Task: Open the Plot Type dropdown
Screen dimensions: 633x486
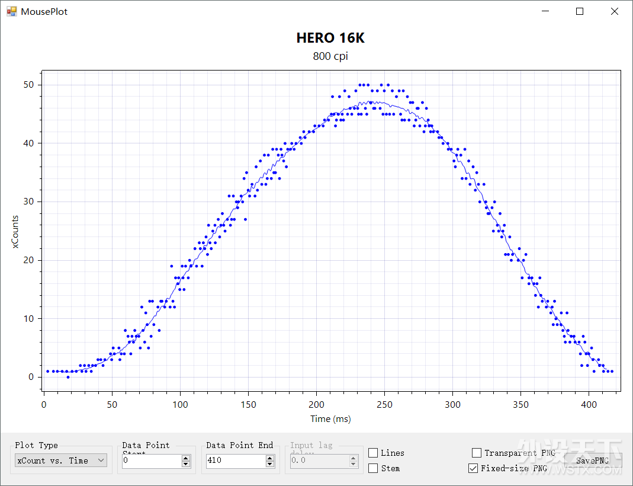Action: pyautogui.click(x=61, y=461)
